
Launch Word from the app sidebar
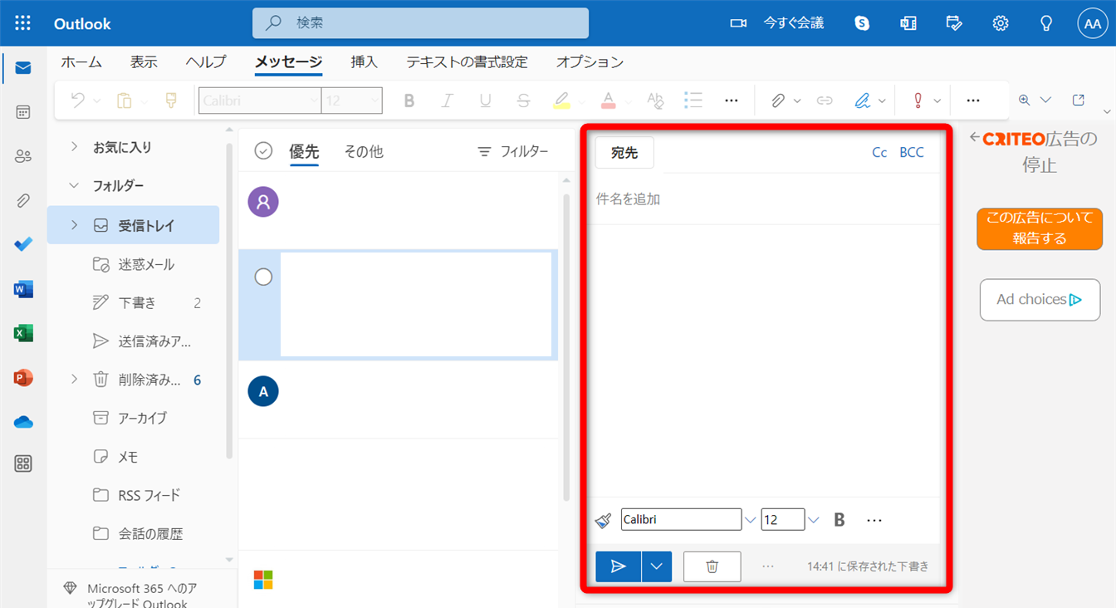(x=23, y=289)
